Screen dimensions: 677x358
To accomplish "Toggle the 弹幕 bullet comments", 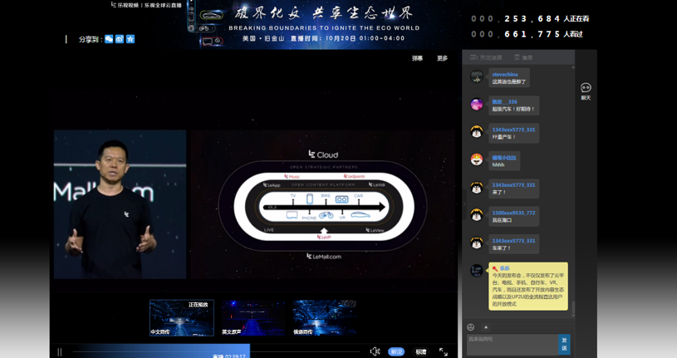I will click(x=417, y=59).
